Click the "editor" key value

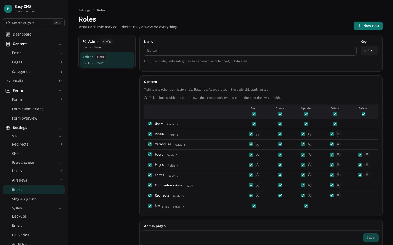click(x=369, y=51)
